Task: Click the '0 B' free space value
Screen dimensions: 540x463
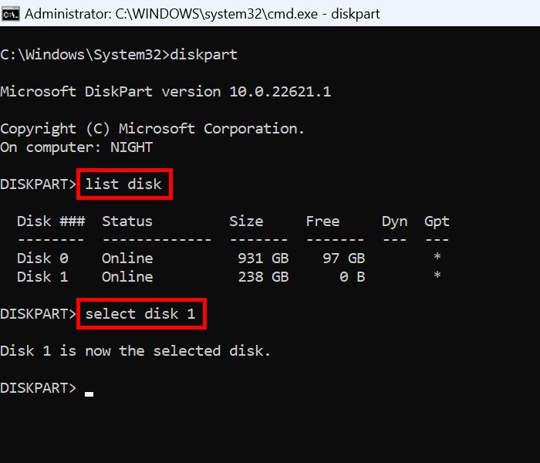Action: pos(353,277)
